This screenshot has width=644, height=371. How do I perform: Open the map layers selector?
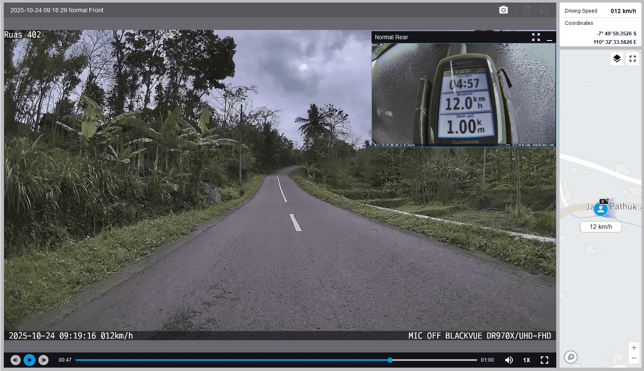tap(617, 59)
